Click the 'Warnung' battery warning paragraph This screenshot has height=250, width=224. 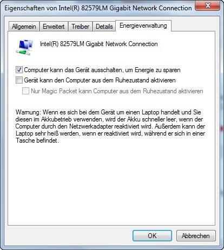[110, 126]
